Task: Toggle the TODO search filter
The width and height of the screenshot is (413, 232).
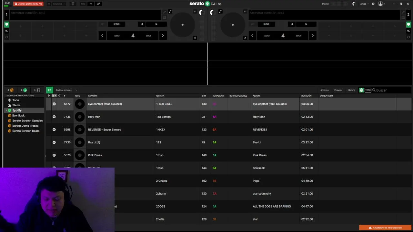Action: point(368,90)
